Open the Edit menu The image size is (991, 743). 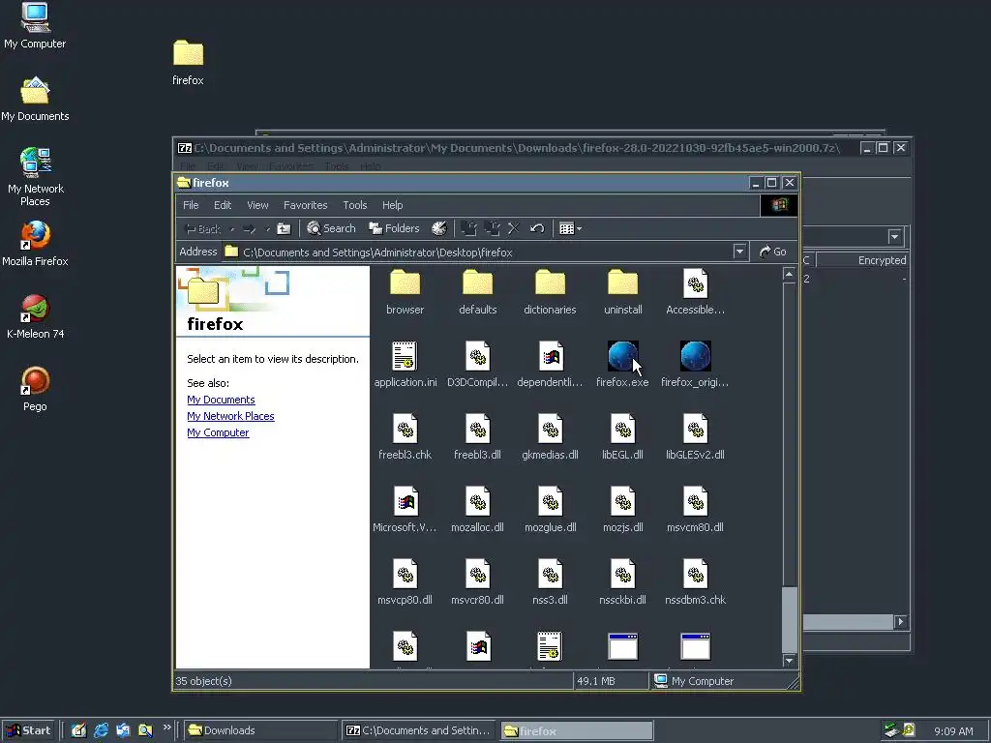click(223, 205)
